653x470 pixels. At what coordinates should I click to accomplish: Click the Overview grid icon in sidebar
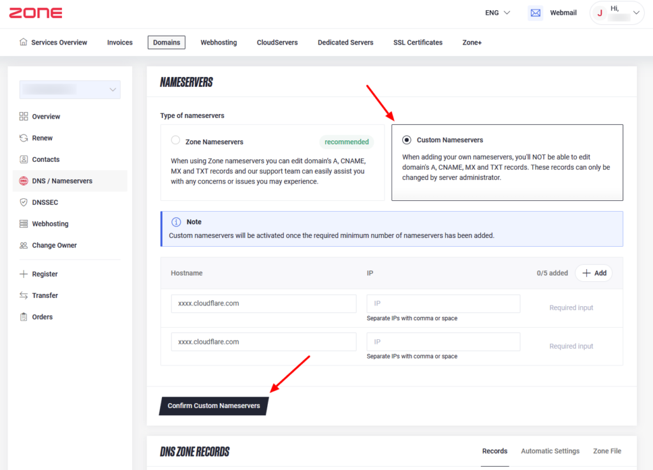click(24, 117)
